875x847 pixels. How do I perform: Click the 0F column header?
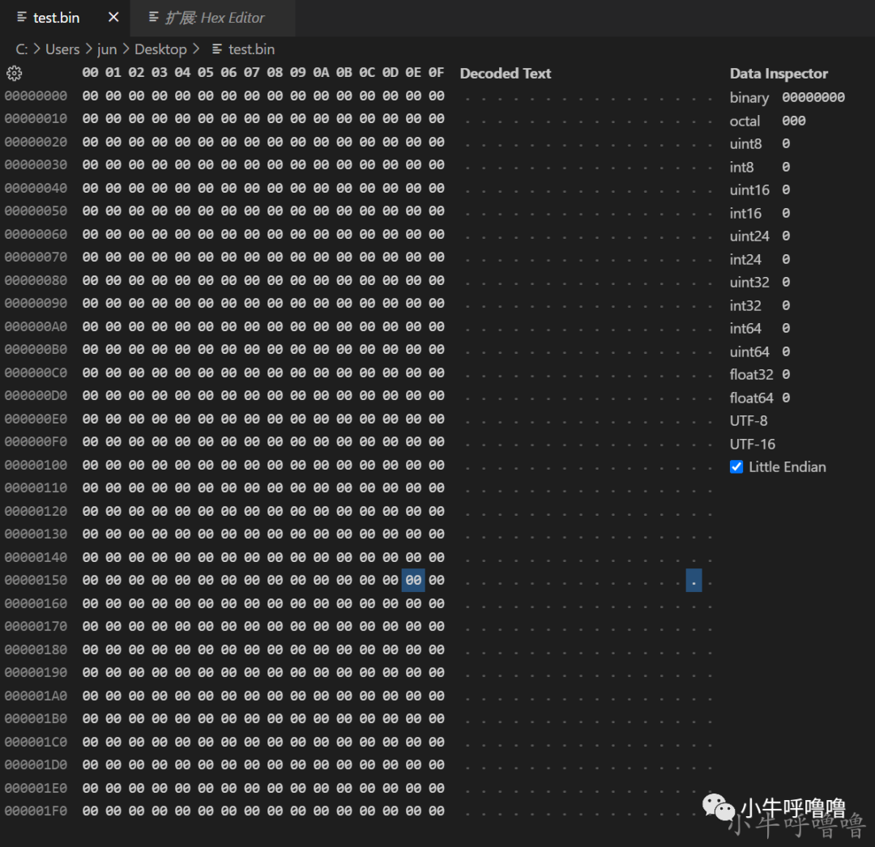[437, 73]
